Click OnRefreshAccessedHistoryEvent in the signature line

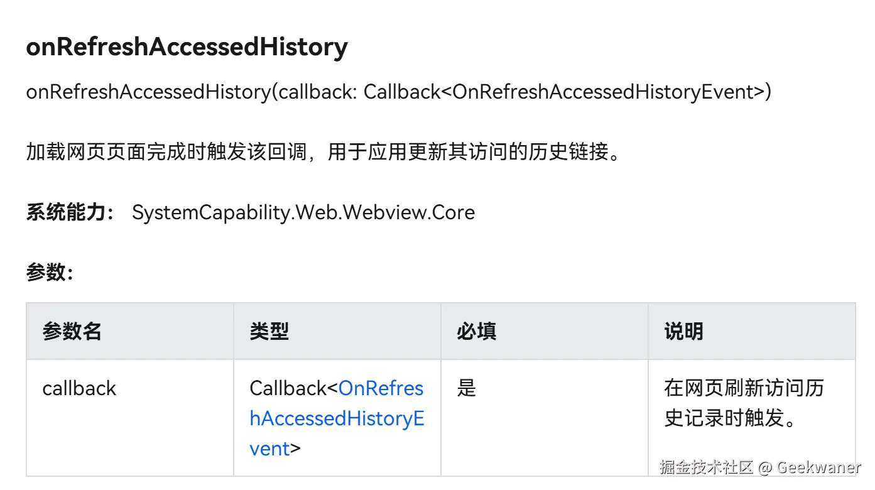point(602,92)
